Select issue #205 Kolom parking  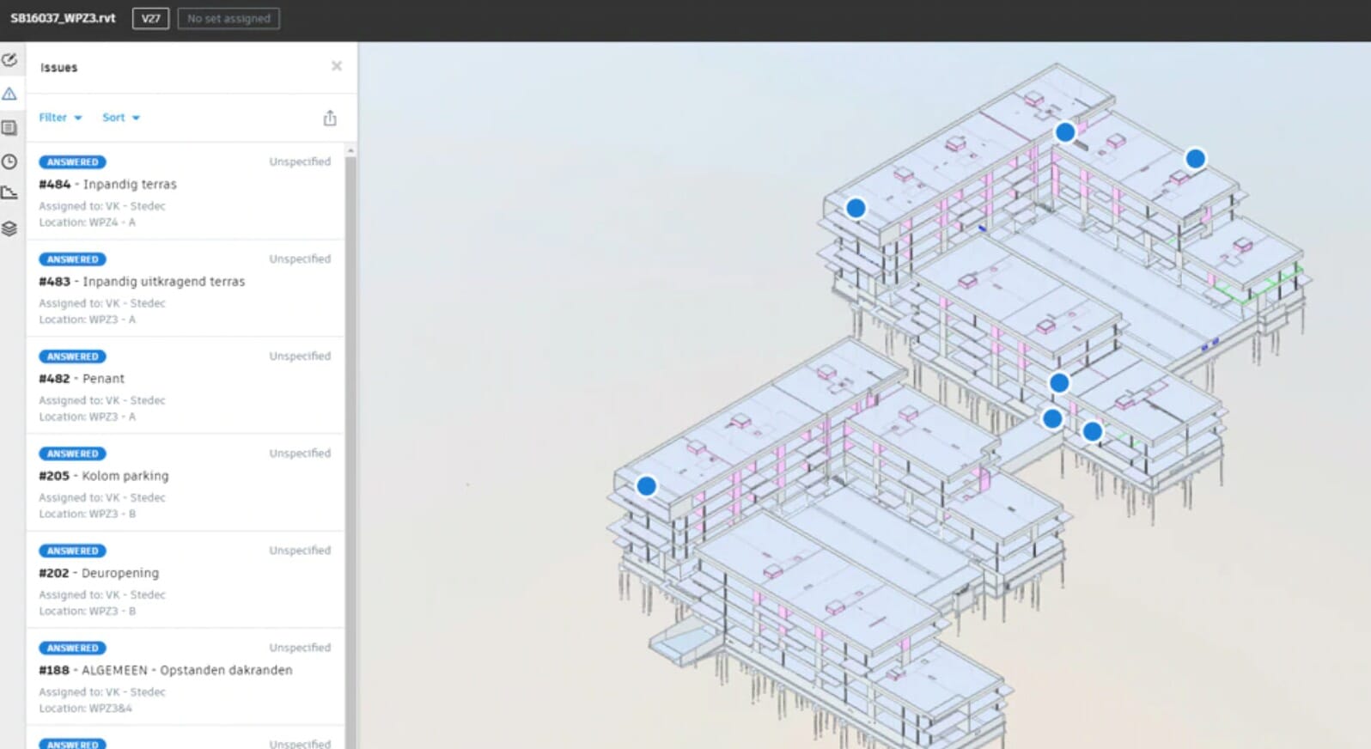point(125,476)
